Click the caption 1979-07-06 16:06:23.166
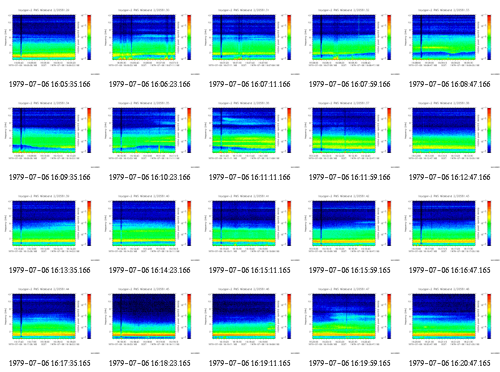Viewport: 500px width, 372px height. point(149,84)
